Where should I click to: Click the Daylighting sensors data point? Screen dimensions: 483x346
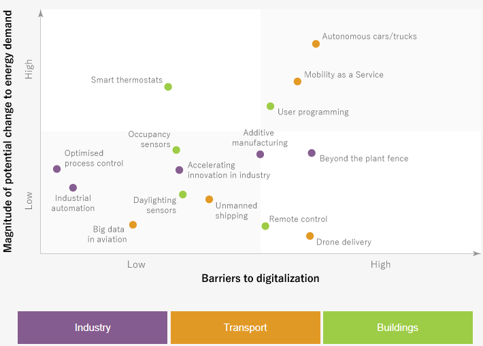pyautogui.click(x=182, y=195)
